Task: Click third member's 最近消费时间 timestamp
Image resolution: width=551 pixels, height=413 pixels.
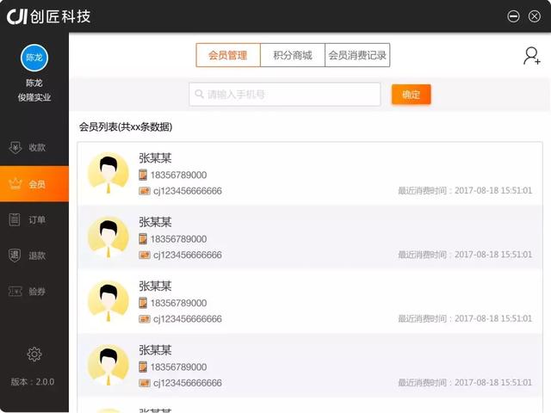Action: [465, 318]
